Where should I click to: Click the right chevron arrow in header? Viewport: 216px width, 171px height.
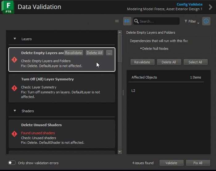[211, 7]
